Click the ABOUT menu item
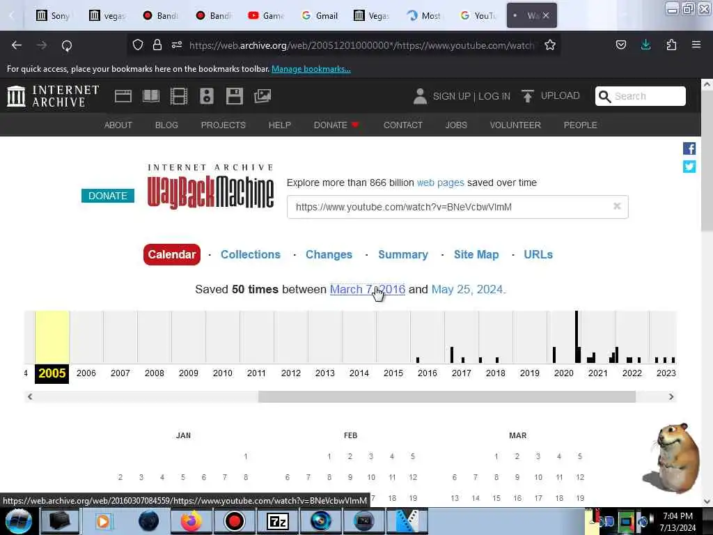 coord(118,125)
